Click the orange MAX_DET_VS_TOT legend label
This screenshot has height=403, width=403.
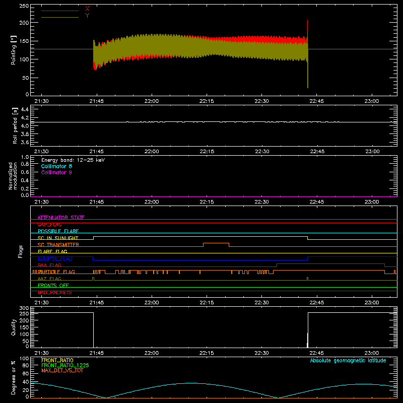(62, 370)
